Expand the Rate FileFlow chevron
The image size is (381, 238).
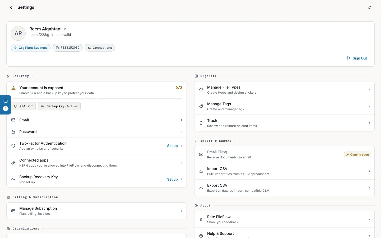pyautogui.click(x=369, y=219)
